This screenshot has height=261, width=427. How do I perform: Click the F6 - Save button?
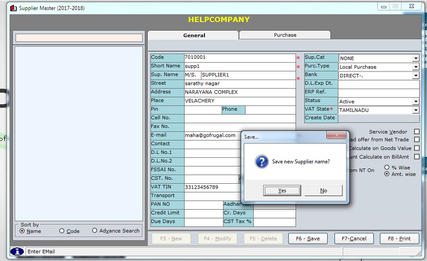(x=308, y=238)
